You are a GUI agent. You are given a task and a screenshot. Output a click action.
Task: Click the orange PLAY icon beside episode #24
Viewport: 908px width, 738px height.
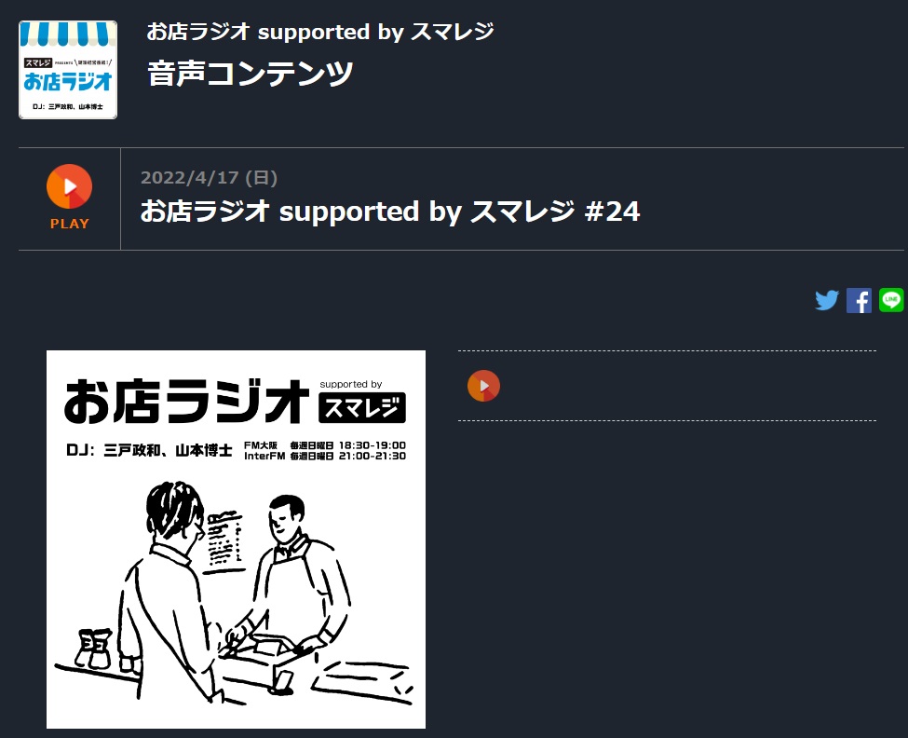(x=70, y=186)
